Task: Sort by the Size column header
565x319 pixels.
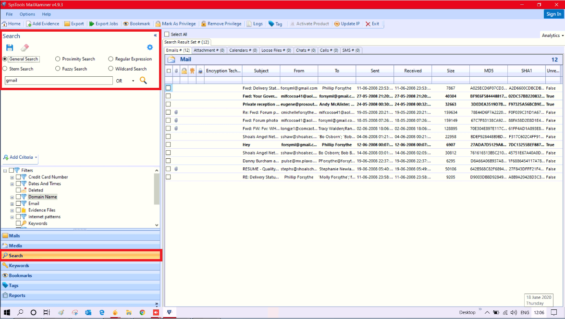Action: (x=451, y=71)
